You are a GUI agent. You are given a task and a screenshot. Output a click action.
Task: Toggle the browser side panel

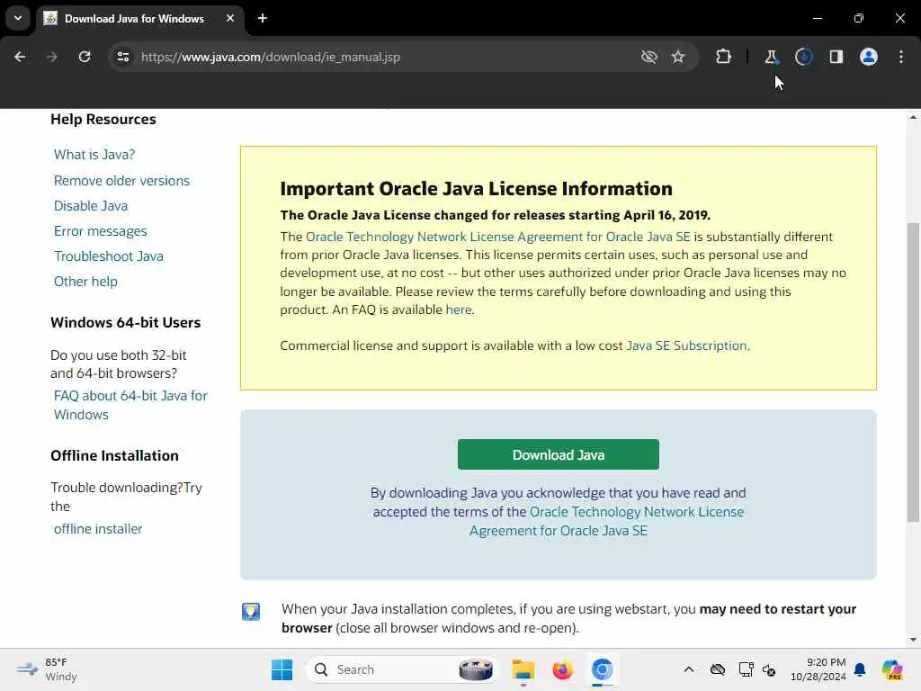[836, 57]
